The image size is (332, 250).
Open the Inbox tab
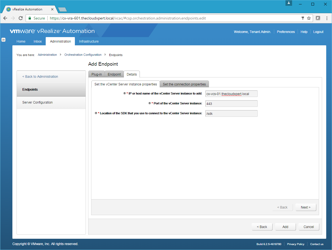[38, 41]
